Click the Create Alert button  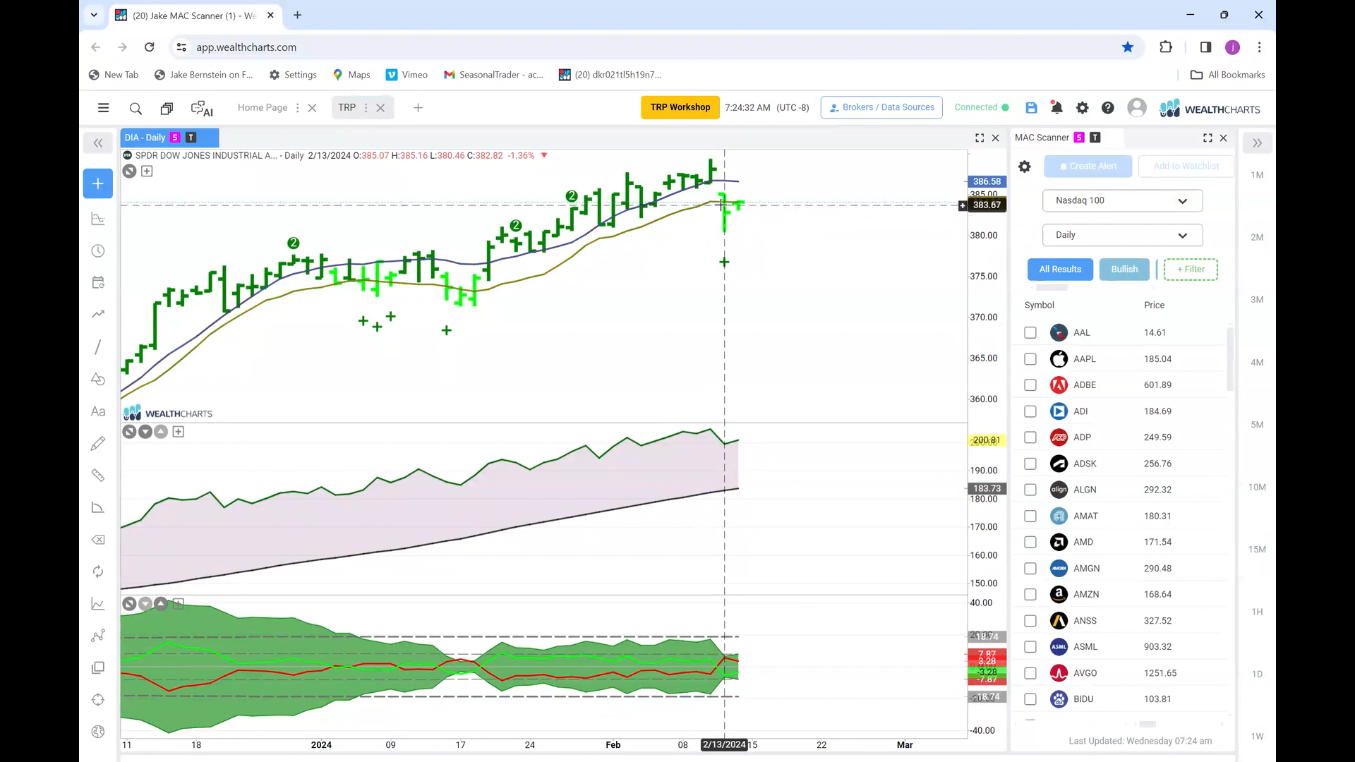coord(1088,167)
